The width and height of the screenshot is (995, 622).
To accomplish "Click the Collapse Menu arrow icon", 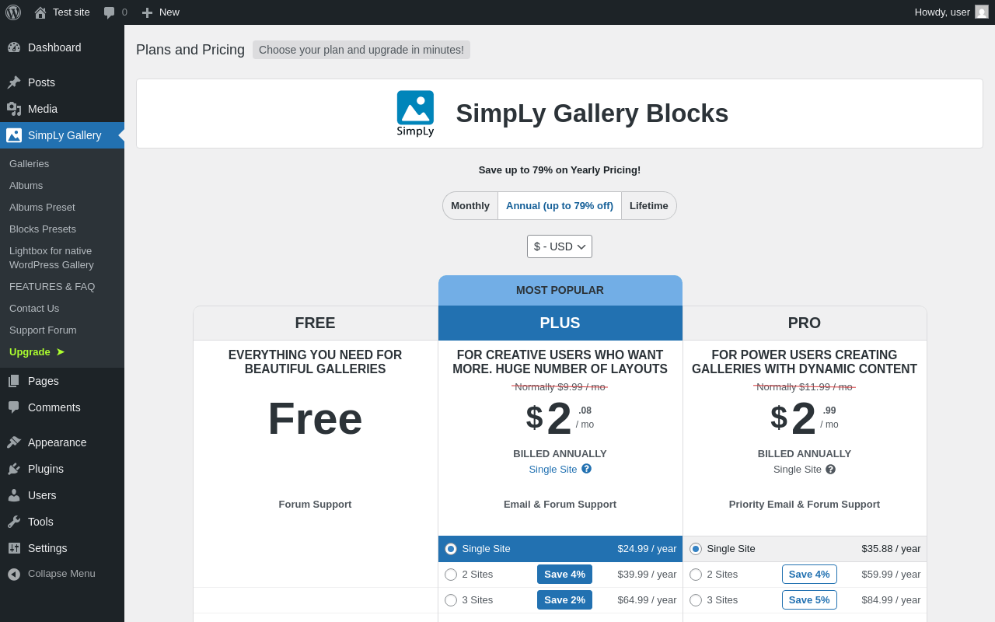I will coord(14,574).
